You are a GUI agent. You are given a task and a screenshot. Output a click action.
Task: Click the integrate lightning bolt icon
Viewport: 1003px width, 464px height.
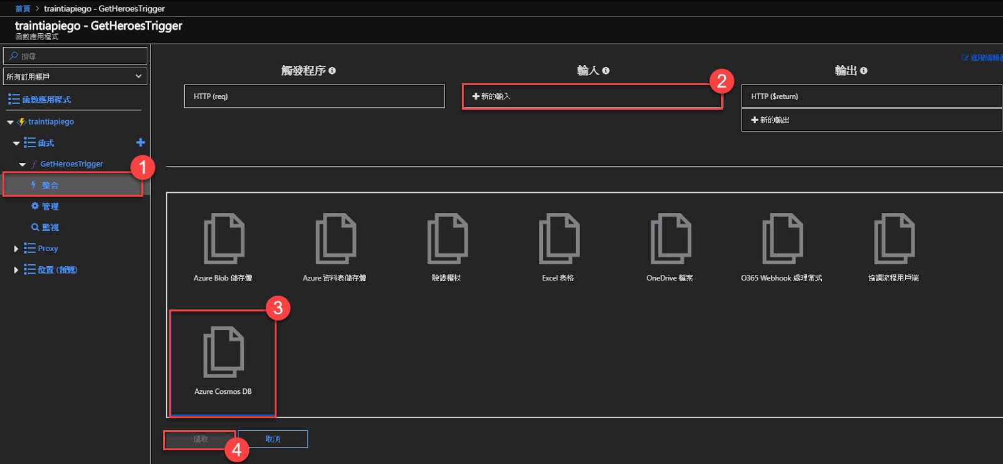pyautogui.click(x=34, y=185)
